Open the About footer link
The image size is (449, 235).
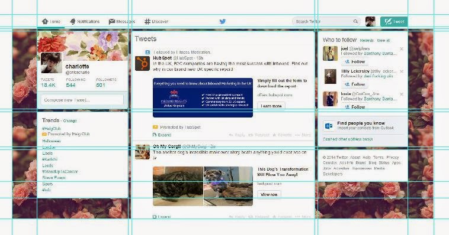click(355, 157)
